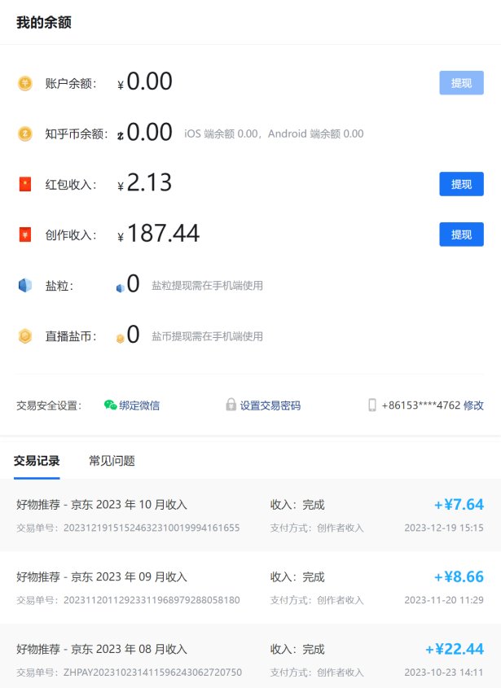Click the 盐币提现需在手机端使用 note
Viewport: 501px width, 688px height.
[x=207, y=336]
